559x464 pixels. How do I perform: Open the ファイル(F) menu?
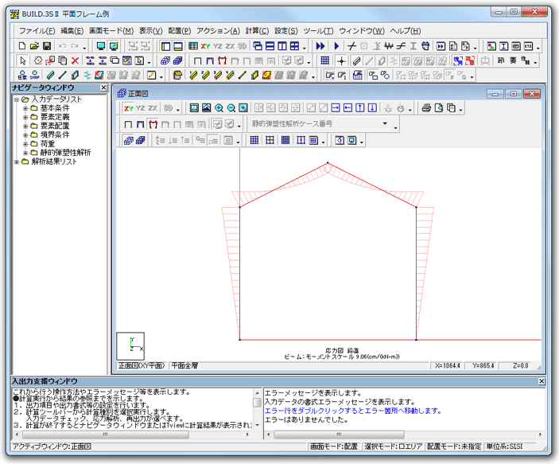37,30
